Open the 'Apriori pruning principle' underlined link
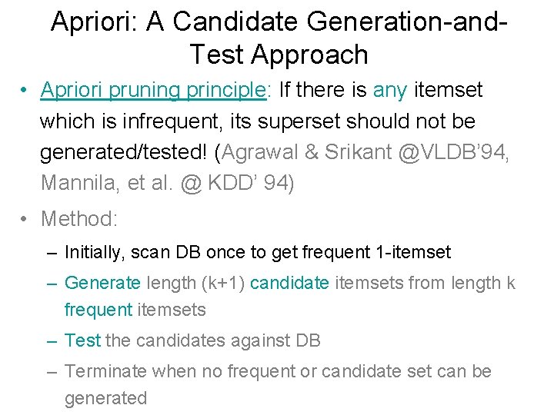The image size is (554, 415). [153, 91]
